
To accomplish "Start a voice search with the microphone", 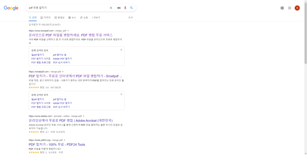I will pyautogui.click(x=125, y=8).
